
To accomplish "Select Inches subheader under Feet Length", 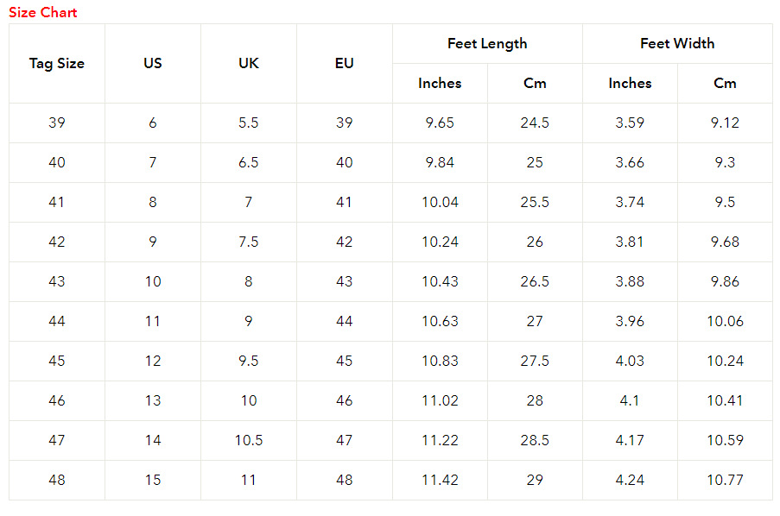I will [x=440, y=83].
